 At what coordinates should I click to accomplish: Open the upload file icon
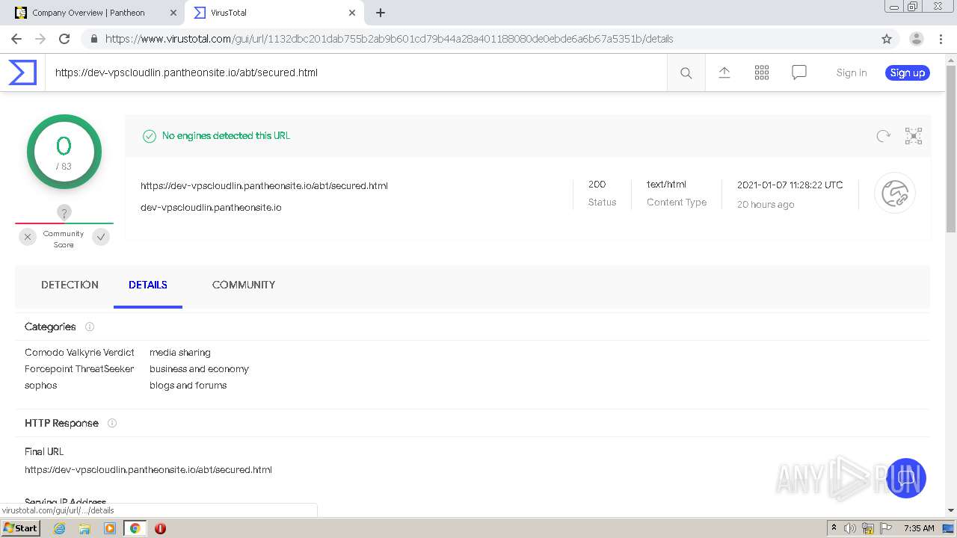point(724,72)
